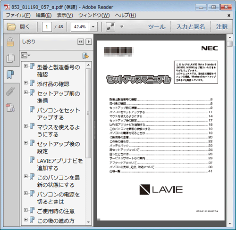This screenshot has height=230, width=236.
Task: Open the 入力と署名 panel
Action: point(191,27)
